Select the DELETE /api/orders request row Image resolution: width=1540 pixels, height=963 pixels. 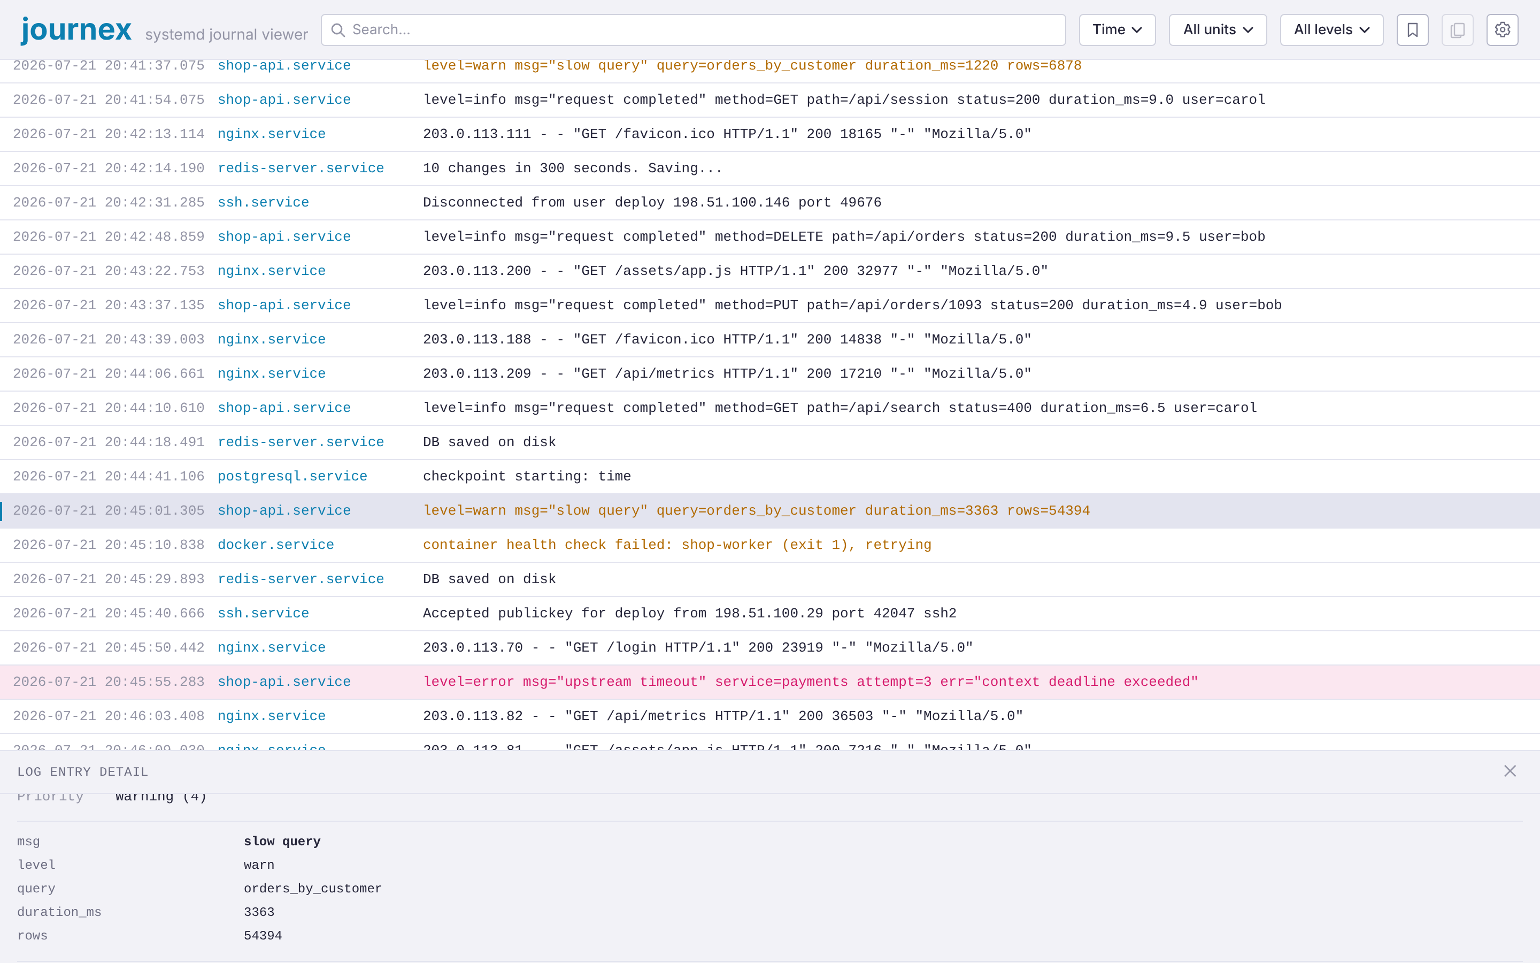click(x=770, y=237)
